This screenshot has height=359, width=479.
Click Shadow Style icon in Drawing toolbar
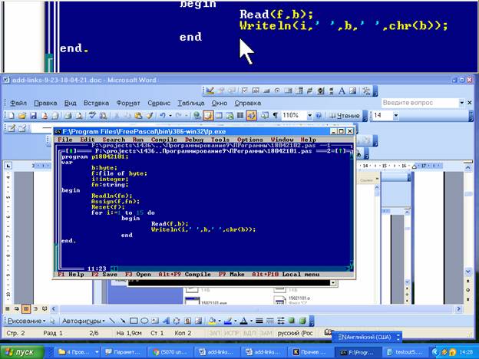coord(292,321)
